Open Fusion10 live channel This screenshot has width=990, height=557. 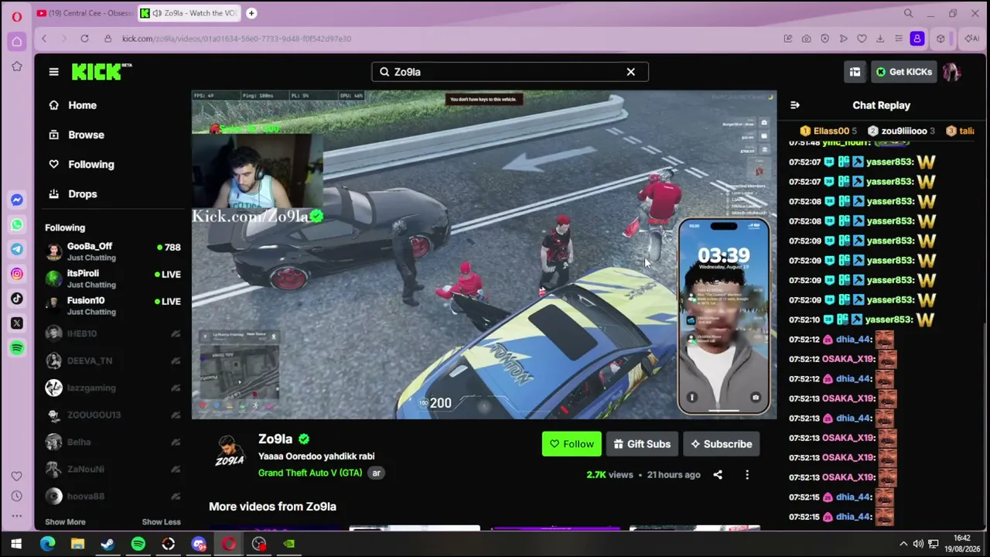click(113, 306)
